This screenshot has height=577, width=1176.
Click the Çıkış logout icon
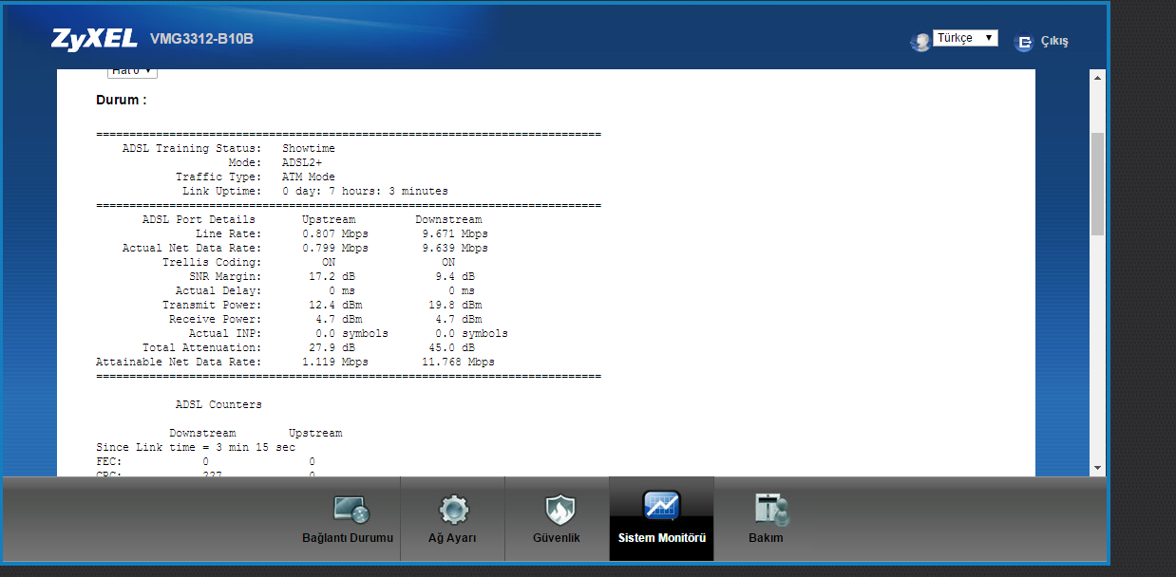pos(1023,42)
